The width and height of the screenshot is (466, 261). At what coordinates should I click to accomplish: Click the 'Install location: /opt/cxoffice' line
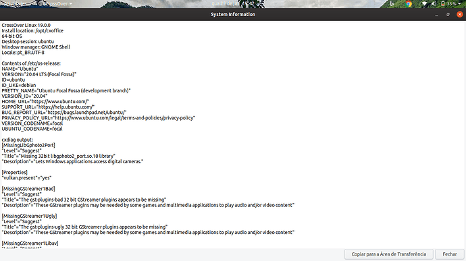(x=32, y=30)
